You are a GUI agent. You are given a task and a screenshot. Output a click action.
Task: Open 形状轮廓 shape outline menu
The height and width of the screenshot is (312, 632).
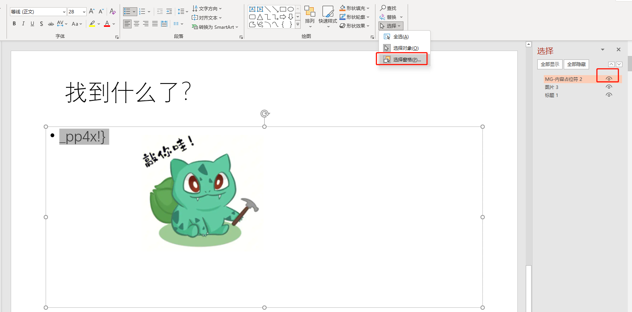point(355,17)
